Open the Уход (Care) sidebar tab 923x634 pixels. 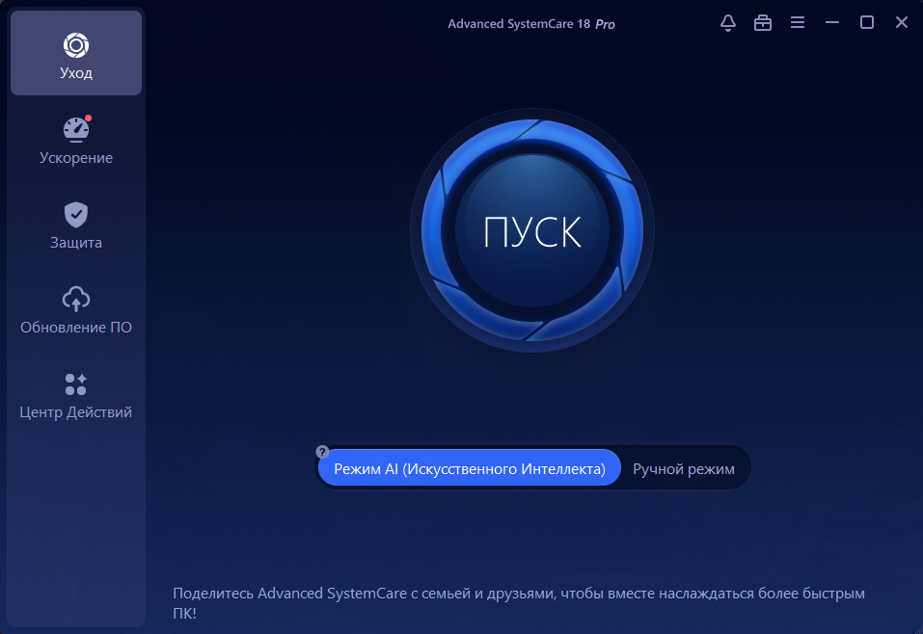pos(76,53)
